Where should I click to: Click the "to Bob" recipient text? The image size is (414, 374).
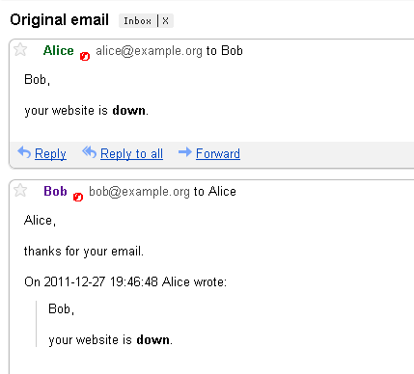click(x=225, y=51)
